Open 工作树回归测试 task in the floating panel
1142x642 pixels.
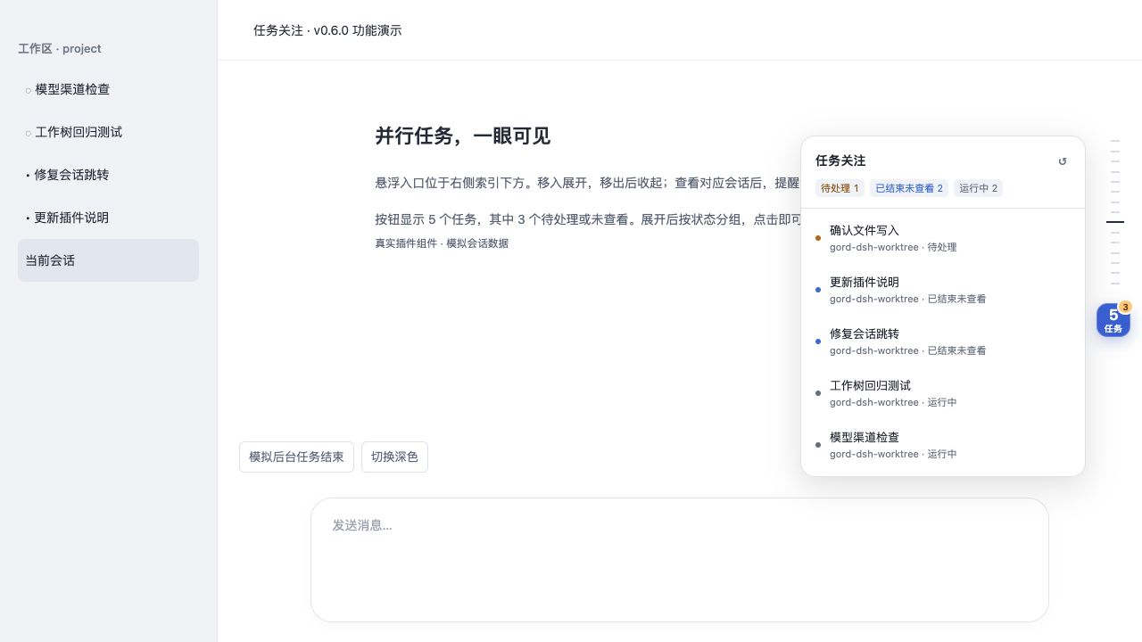click(943, 393)
